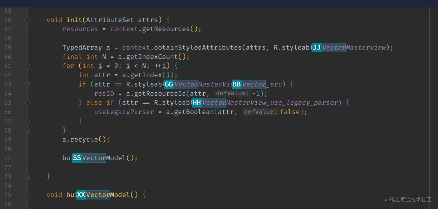The height and width of the screenshot is (209, 438).
Task: Toggle the else-if fold marker on line 65
Action: point(28,103)
